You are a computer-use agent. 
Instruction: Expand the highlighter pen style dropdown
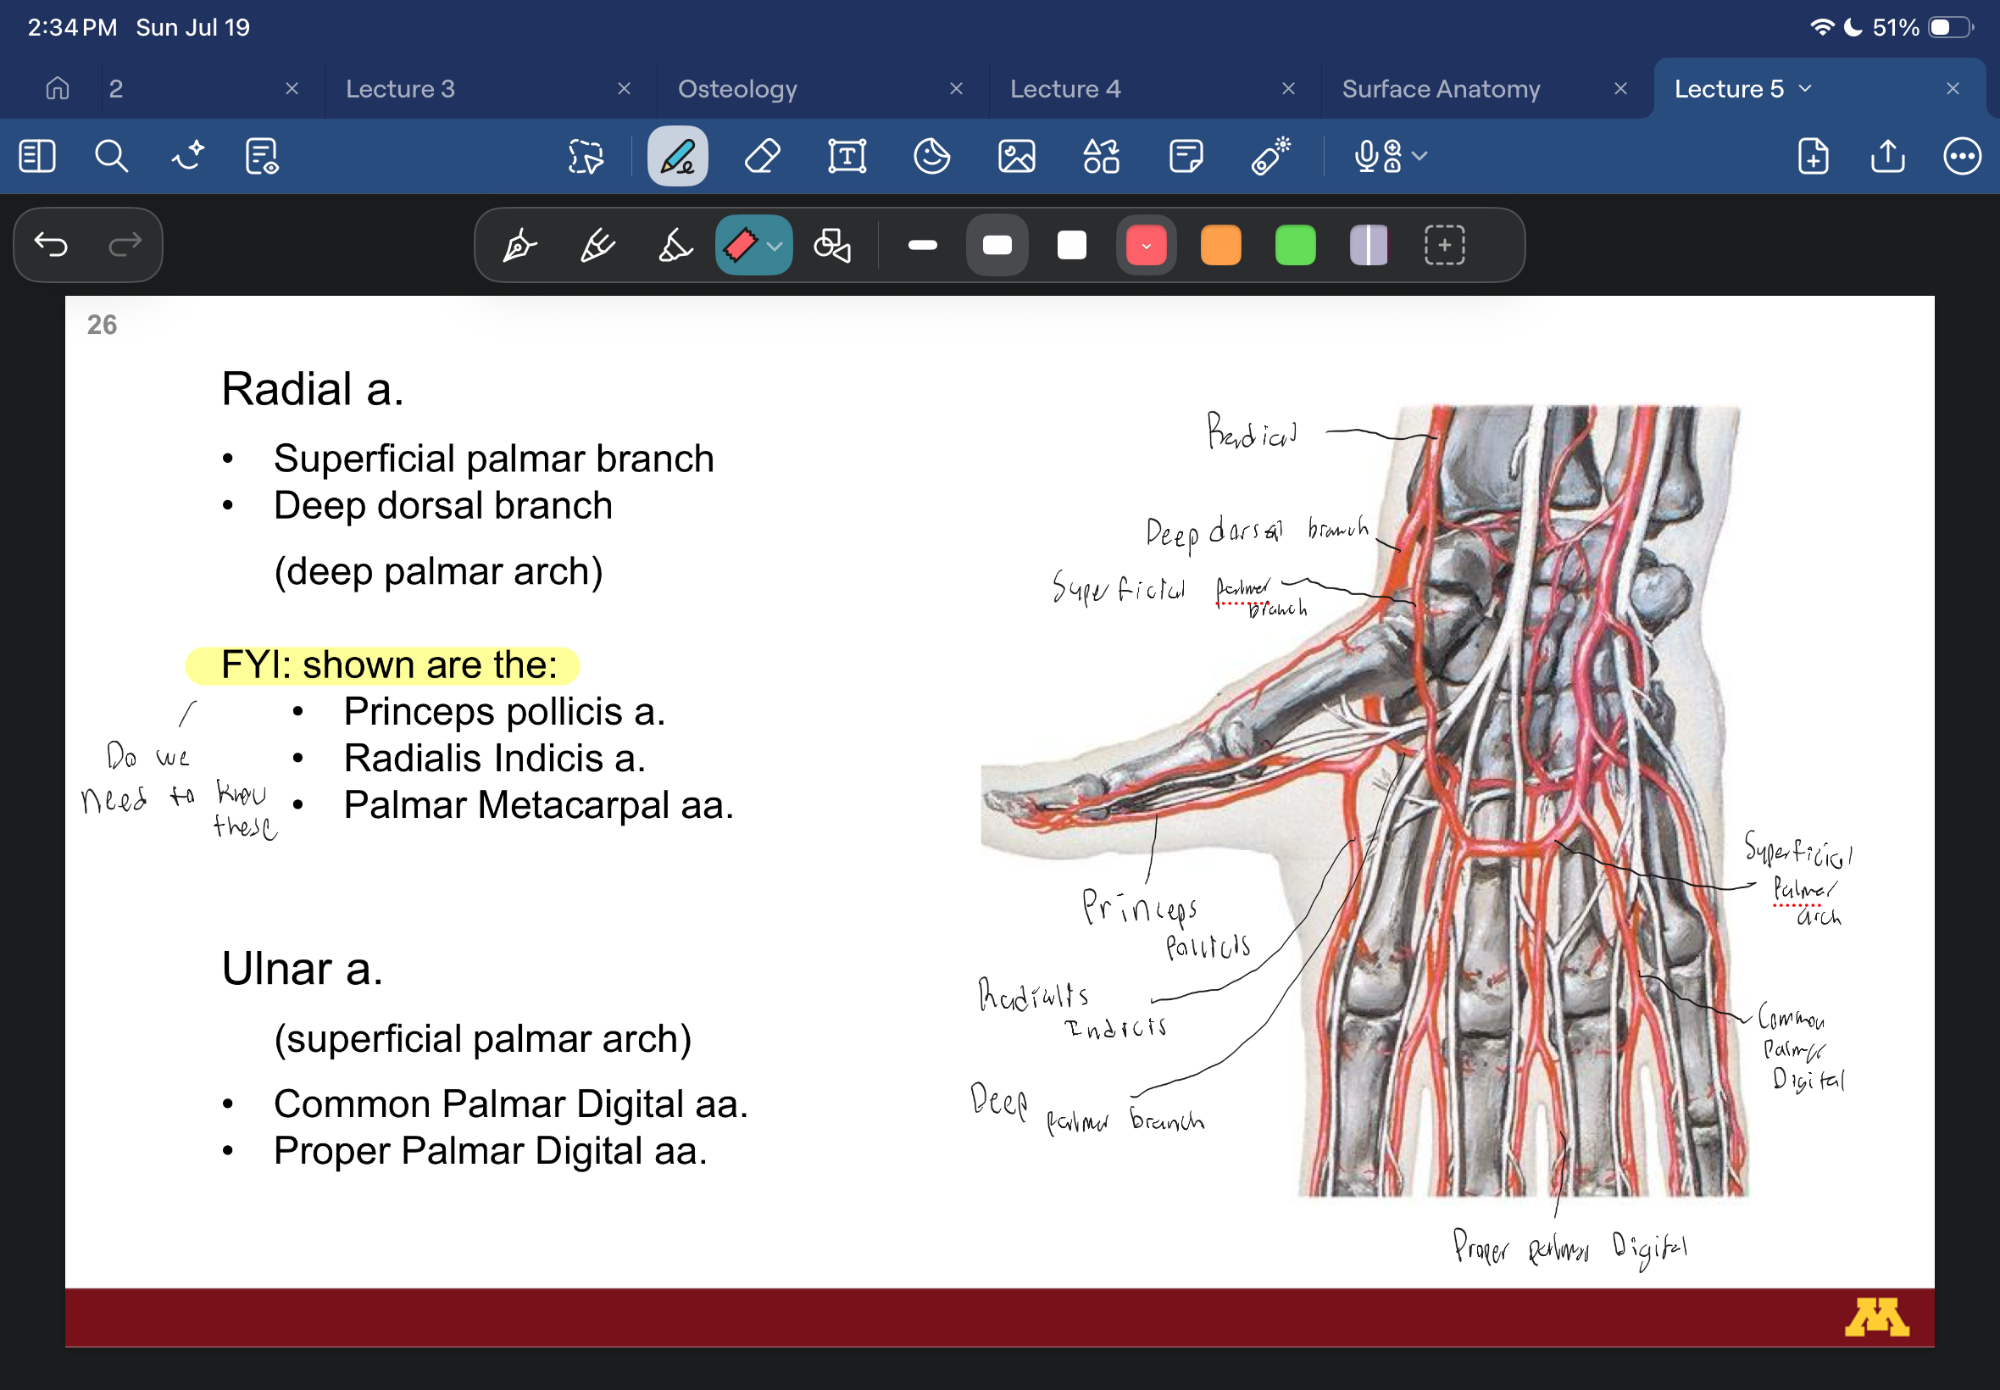(775, 247)
